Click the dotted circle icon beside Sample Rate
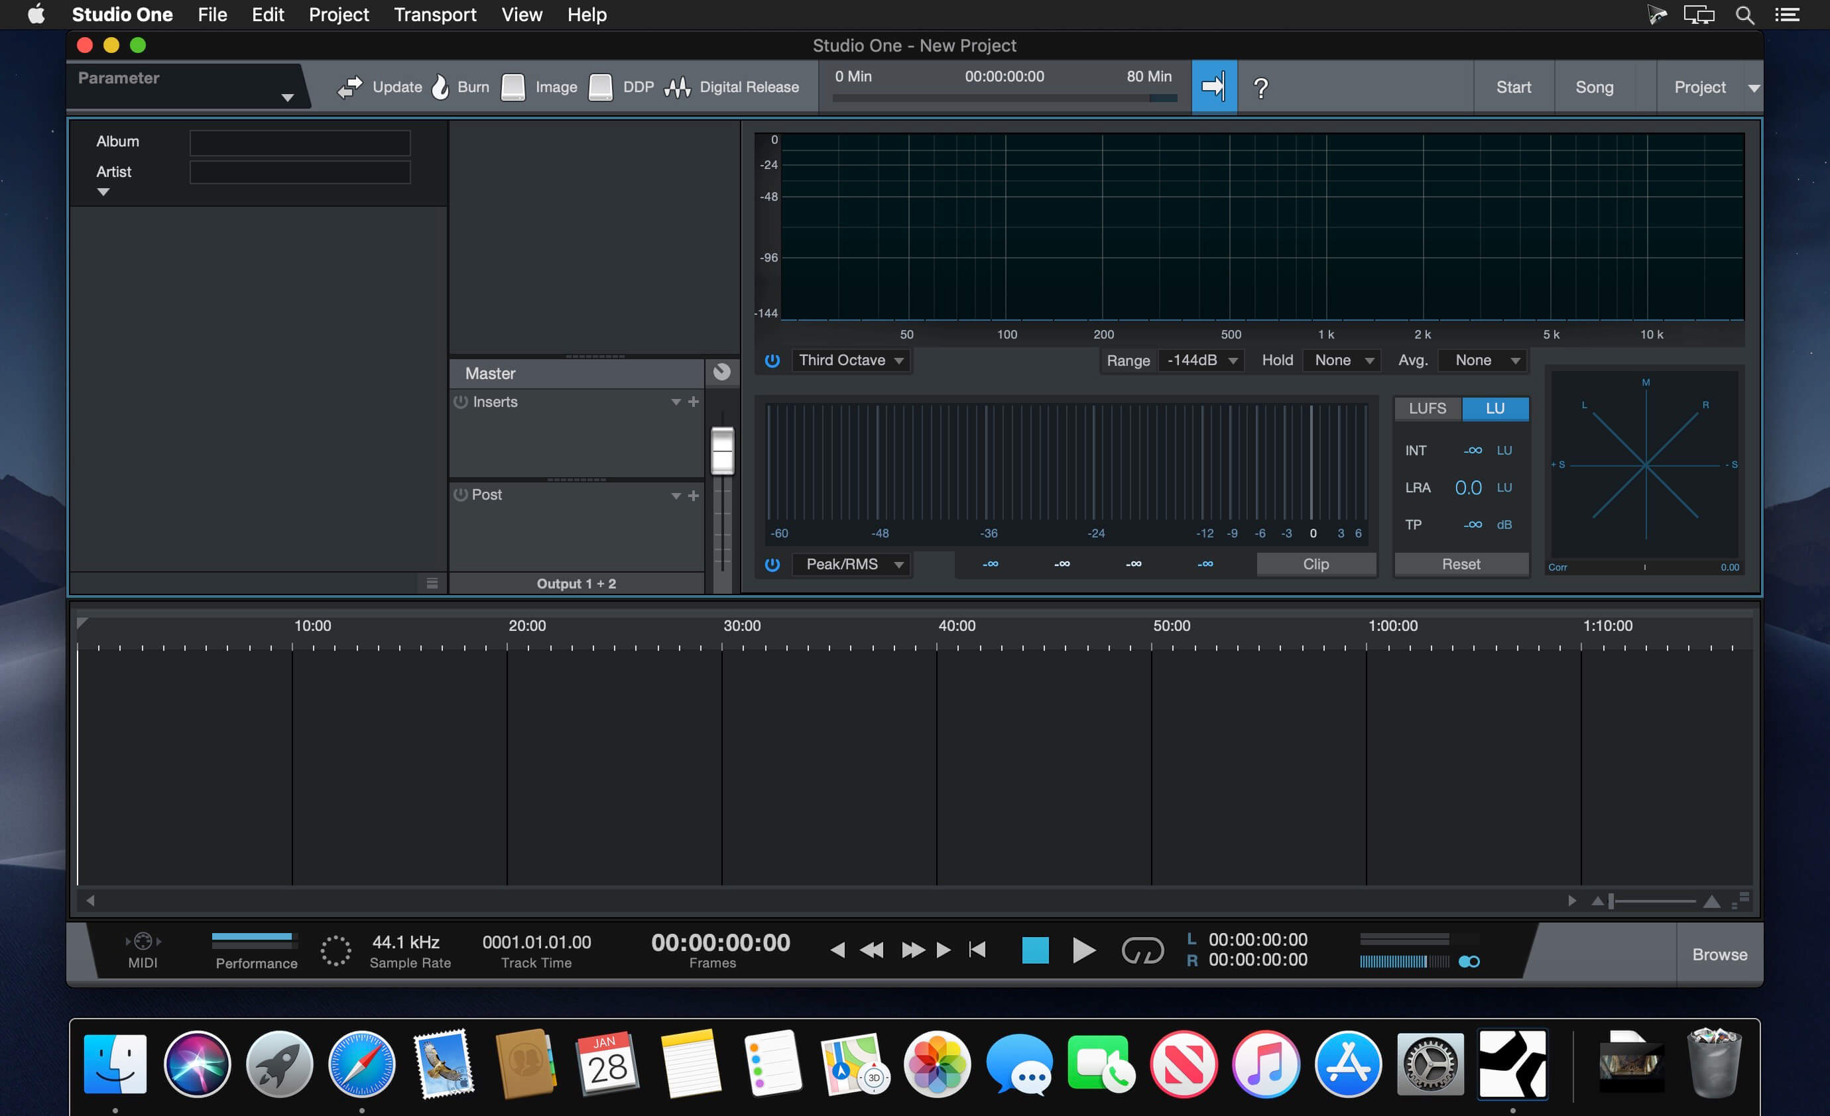Screen dimensions: 1830x1116 pyautogui.click(x=335, y=950)
